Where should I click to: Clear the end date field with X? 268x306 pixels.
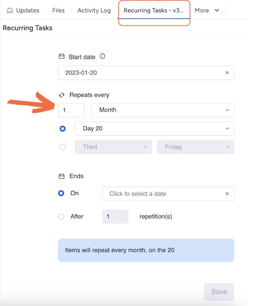[227, 194]
